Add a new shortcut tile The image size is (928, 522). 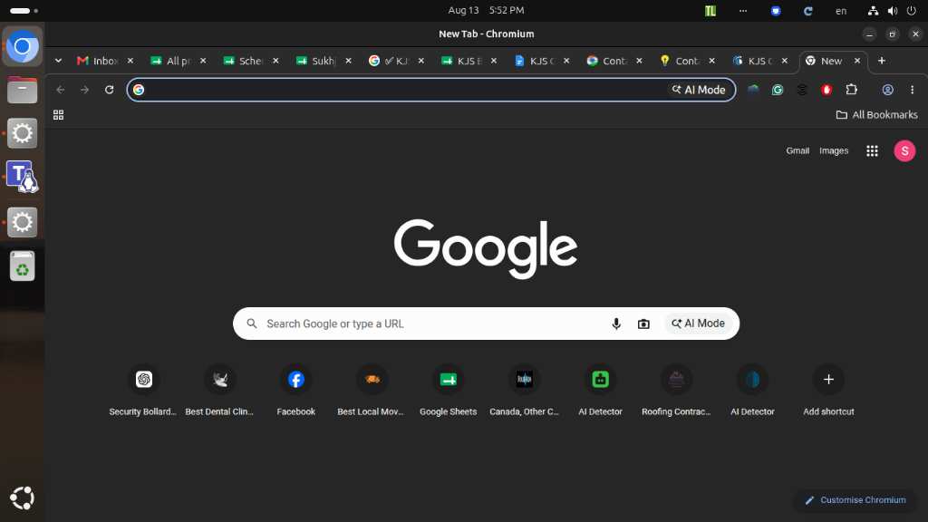[828, 391]
